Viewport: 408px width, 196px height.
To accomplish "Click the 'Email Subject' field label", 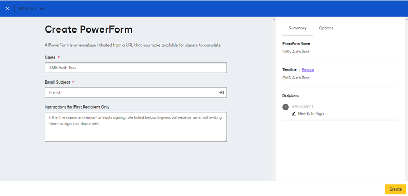I will 57,82.
